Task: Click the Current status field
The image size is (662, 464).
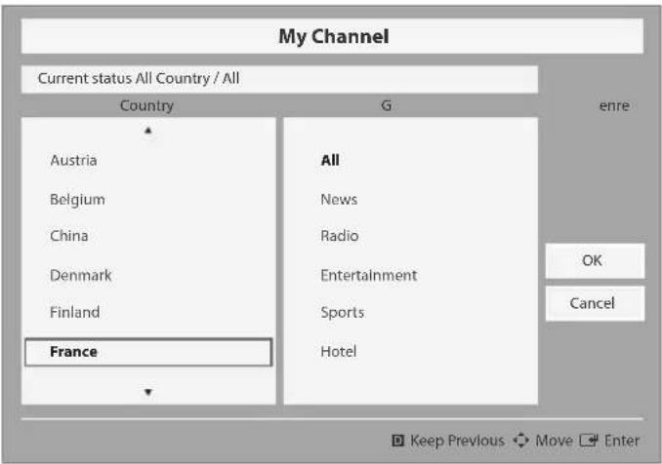Action: (x=279, y=79)
